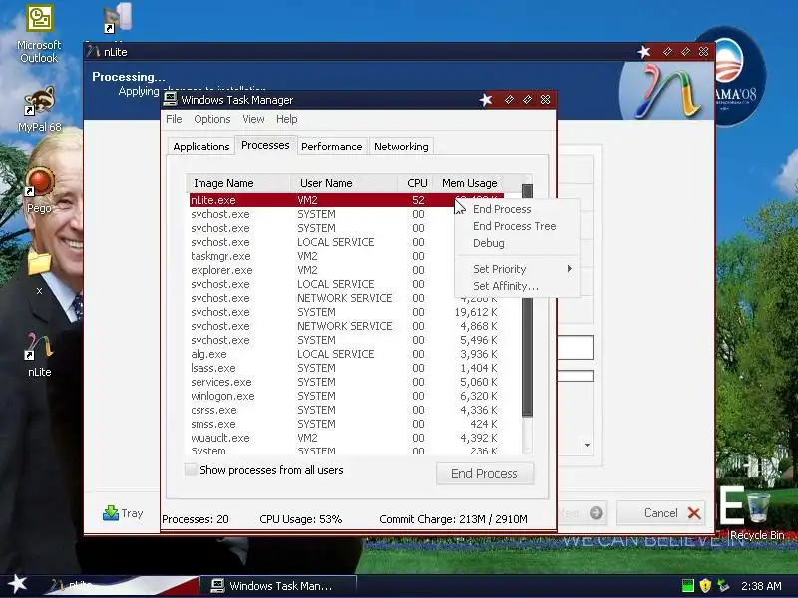Click the End Process button at bottom
798x598 pixels.
(x=484, y=473)
